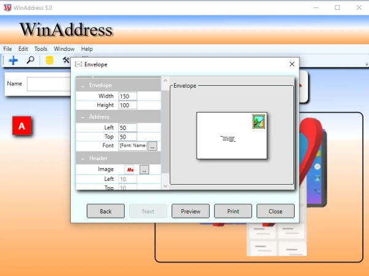The width and height of the screenshot is (369, 276).
Task: Click the Back button
Action: [106, 211]
